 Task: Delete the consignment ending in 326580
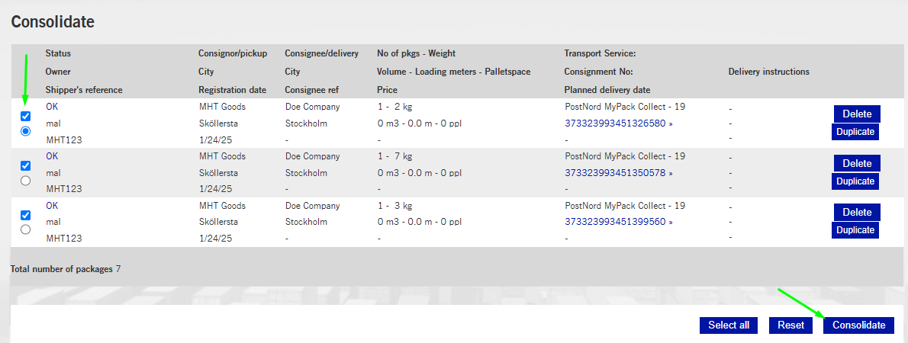(857, 114)
